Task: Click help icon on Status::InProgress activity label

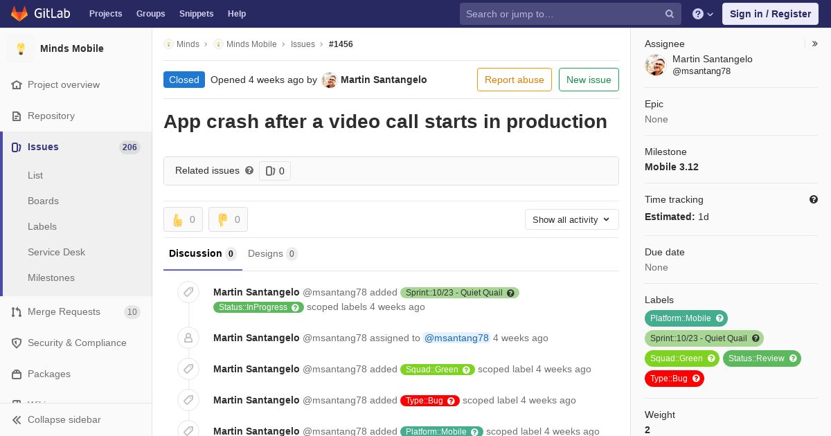Action: tap(296, 307)
